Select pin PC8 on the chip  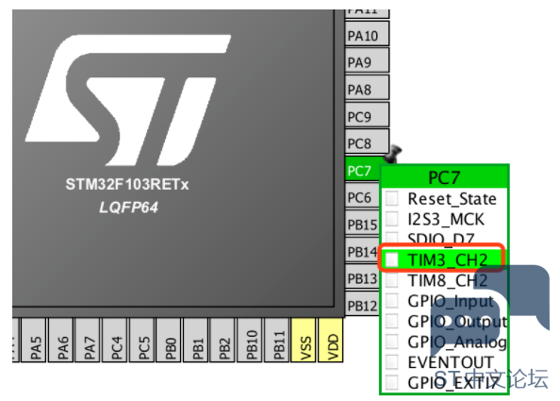coord(367,142)
